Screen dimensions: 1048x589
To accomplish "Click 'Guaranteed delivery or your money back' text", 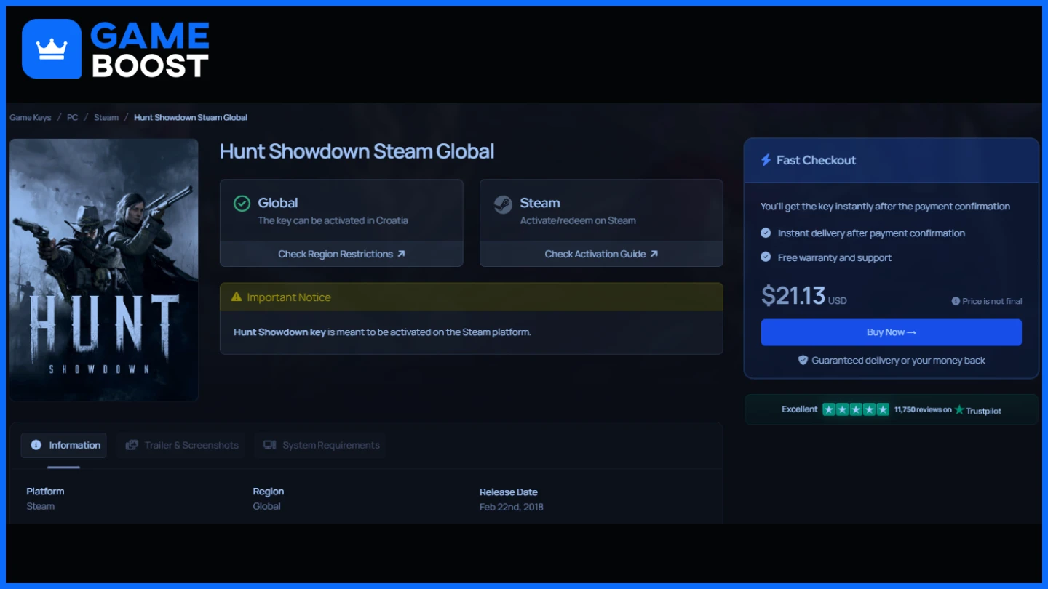I will tap(899, 360).
